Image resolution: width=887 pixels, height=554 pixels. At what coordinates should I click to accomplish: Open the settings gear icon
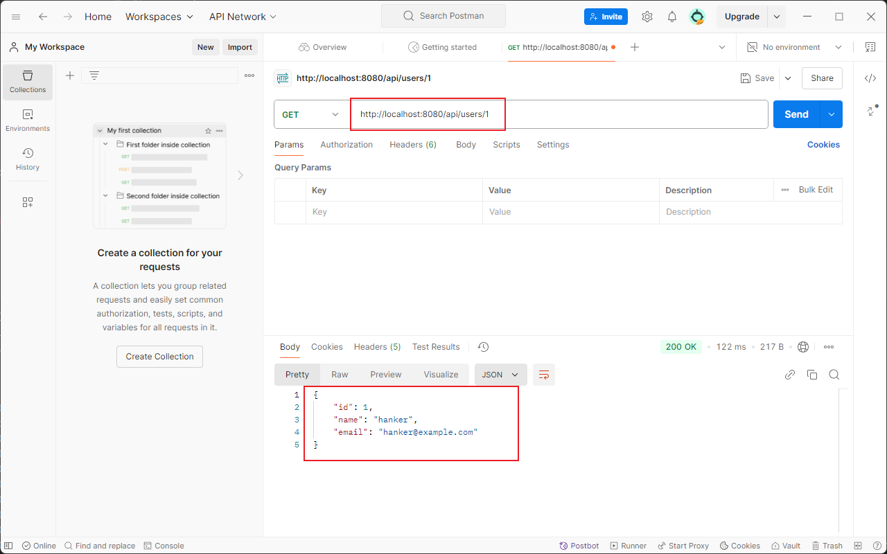tap(647, 17)
